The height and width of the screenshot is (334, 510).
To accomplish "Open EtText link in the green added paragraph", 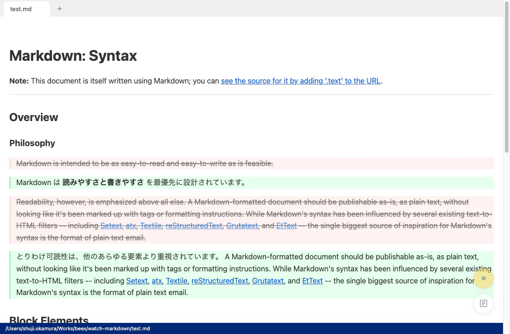I will pyautogui.click(x=312, y=281).
